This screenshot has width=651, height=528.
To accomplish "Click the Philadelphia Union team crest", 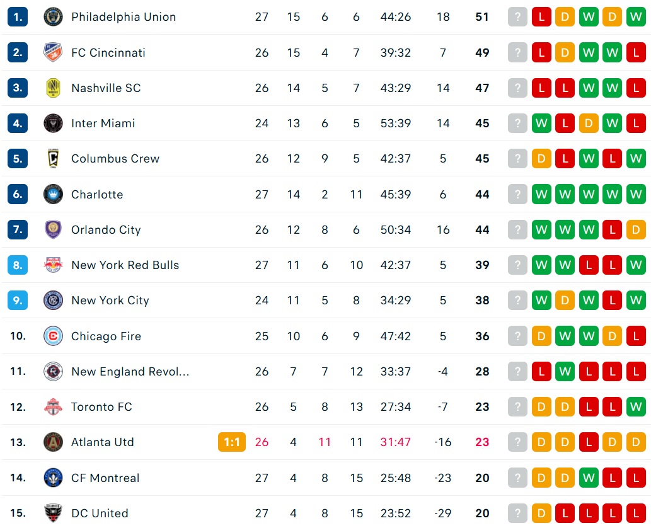I will pyautogui.click(x=53, y=17).
